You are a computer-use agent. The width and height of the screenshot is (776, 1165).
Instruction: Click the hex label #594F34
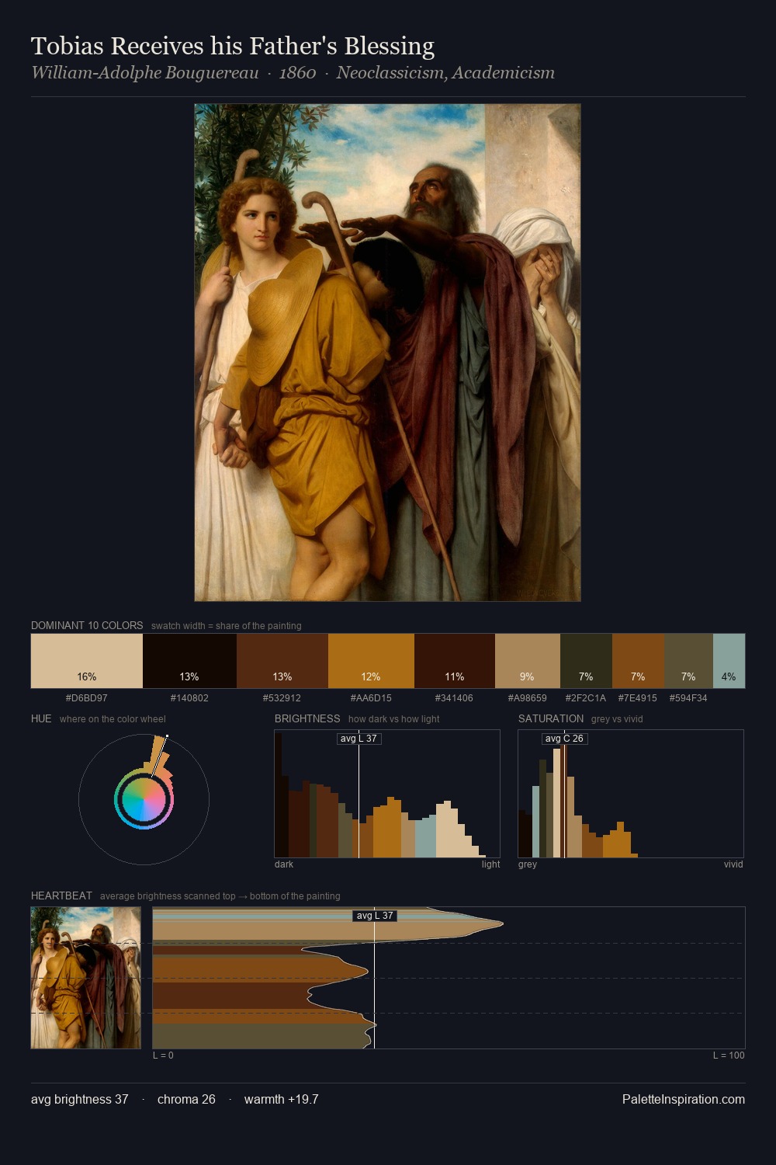(x=688, y=698)
